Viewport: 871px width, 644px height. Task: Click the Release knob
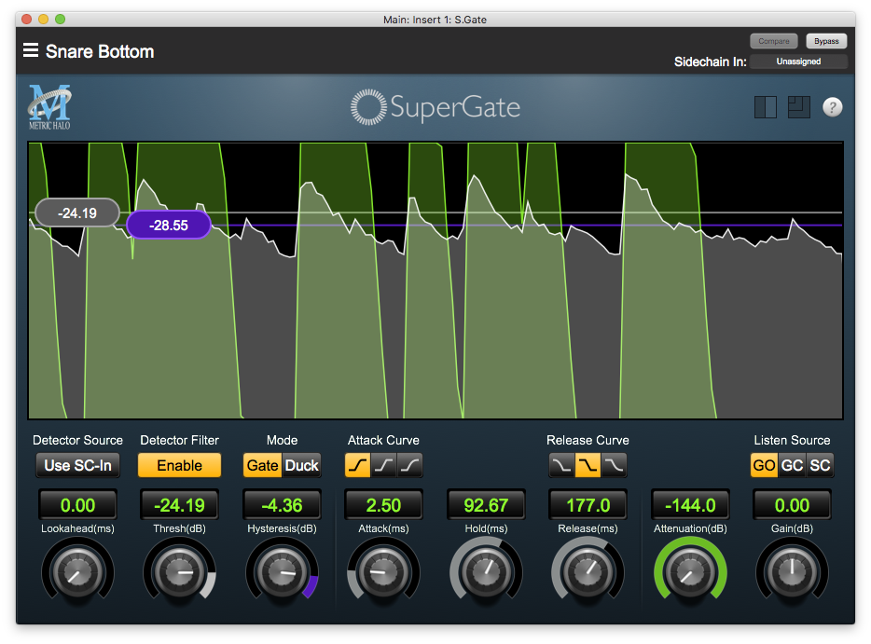coord(588,572)
